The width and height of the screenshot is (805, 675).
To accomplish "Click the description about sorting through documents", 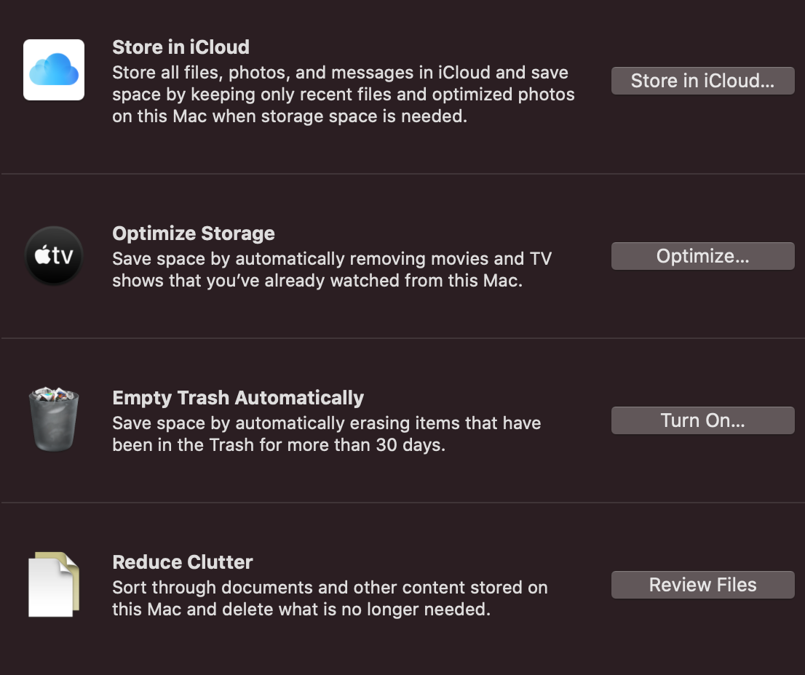I will point(330,598).
